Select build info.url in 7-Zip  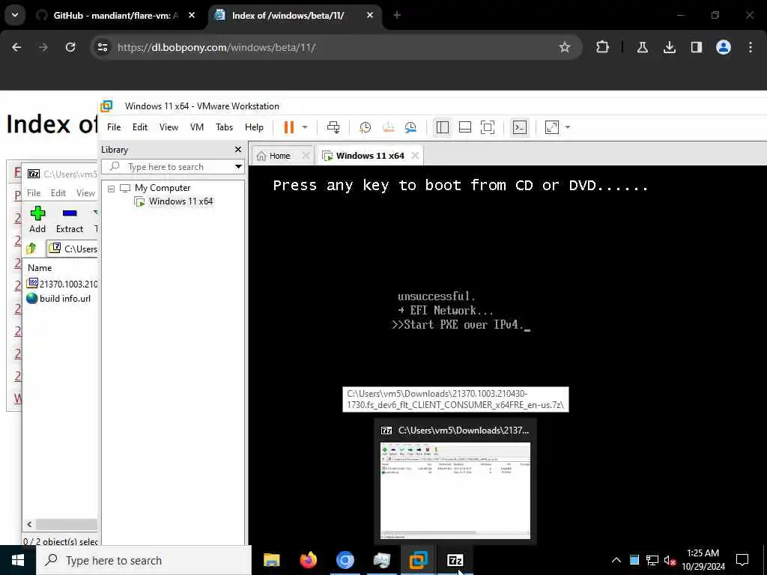[58, 299]
